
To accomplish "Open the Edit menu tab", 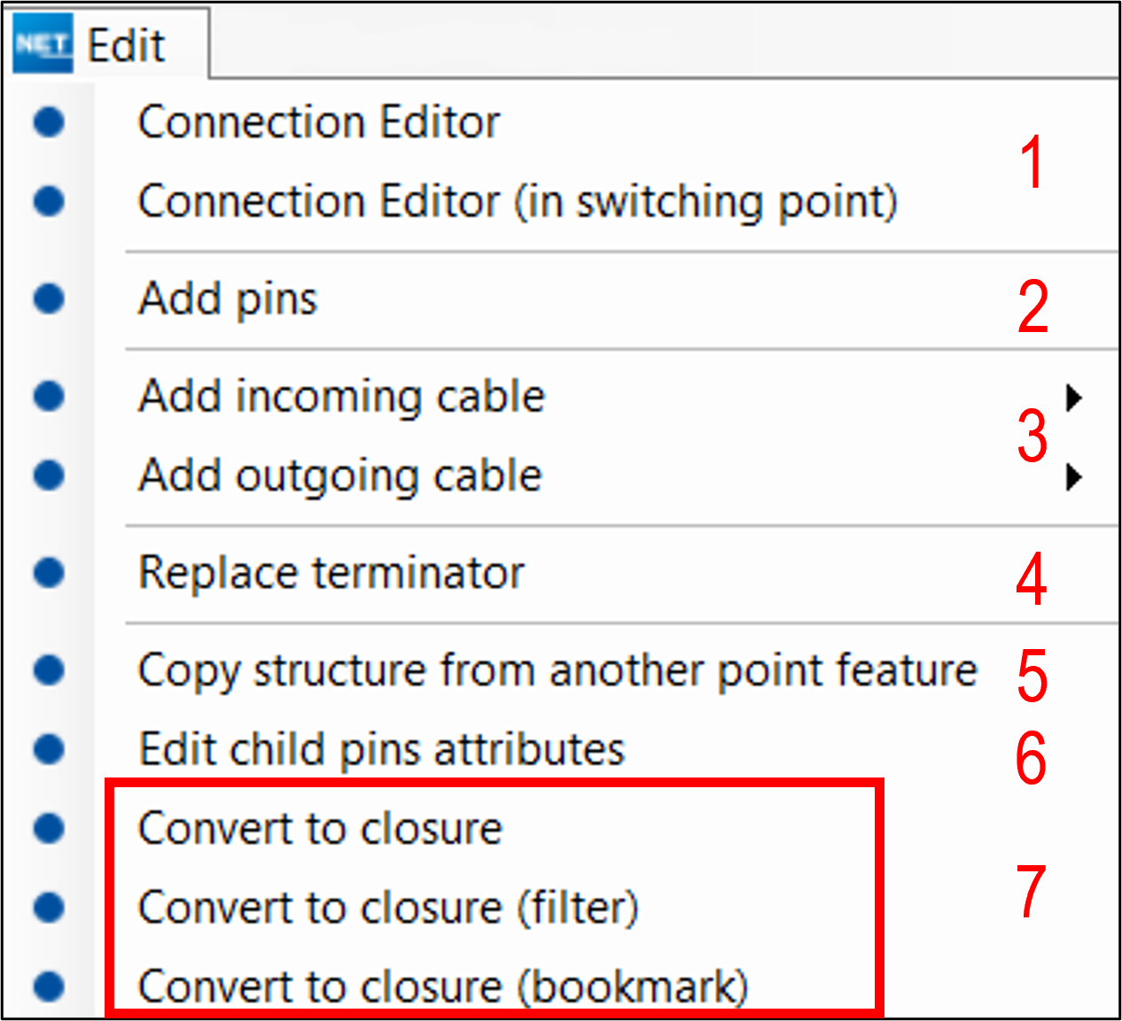I will click(x=126, y=45).
